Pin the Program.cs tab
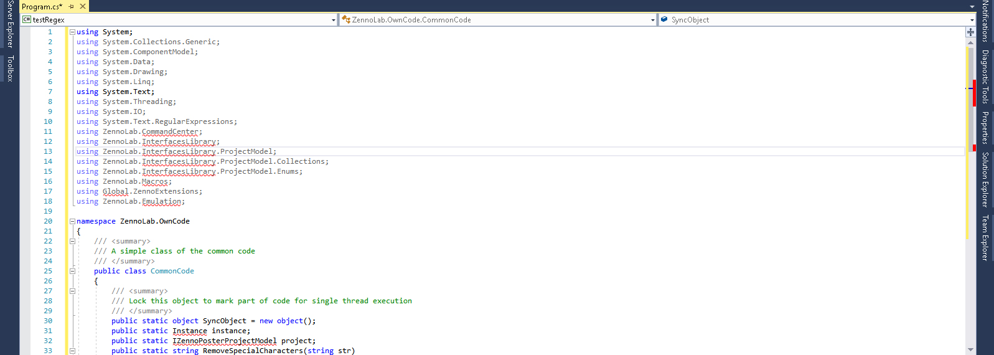 (x=72, y=6)
